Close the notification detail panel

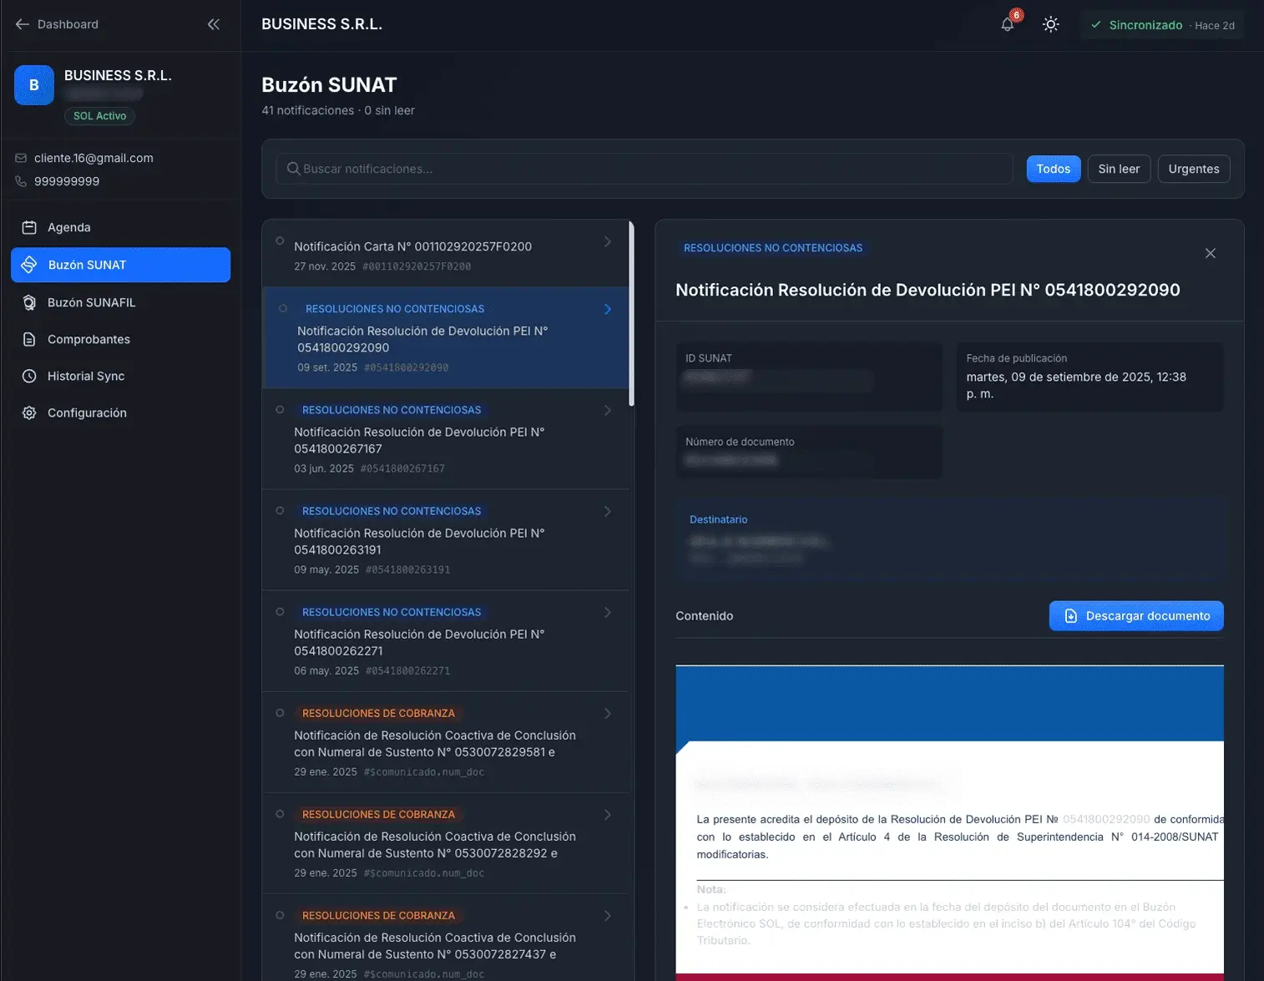click(1210, 253)
